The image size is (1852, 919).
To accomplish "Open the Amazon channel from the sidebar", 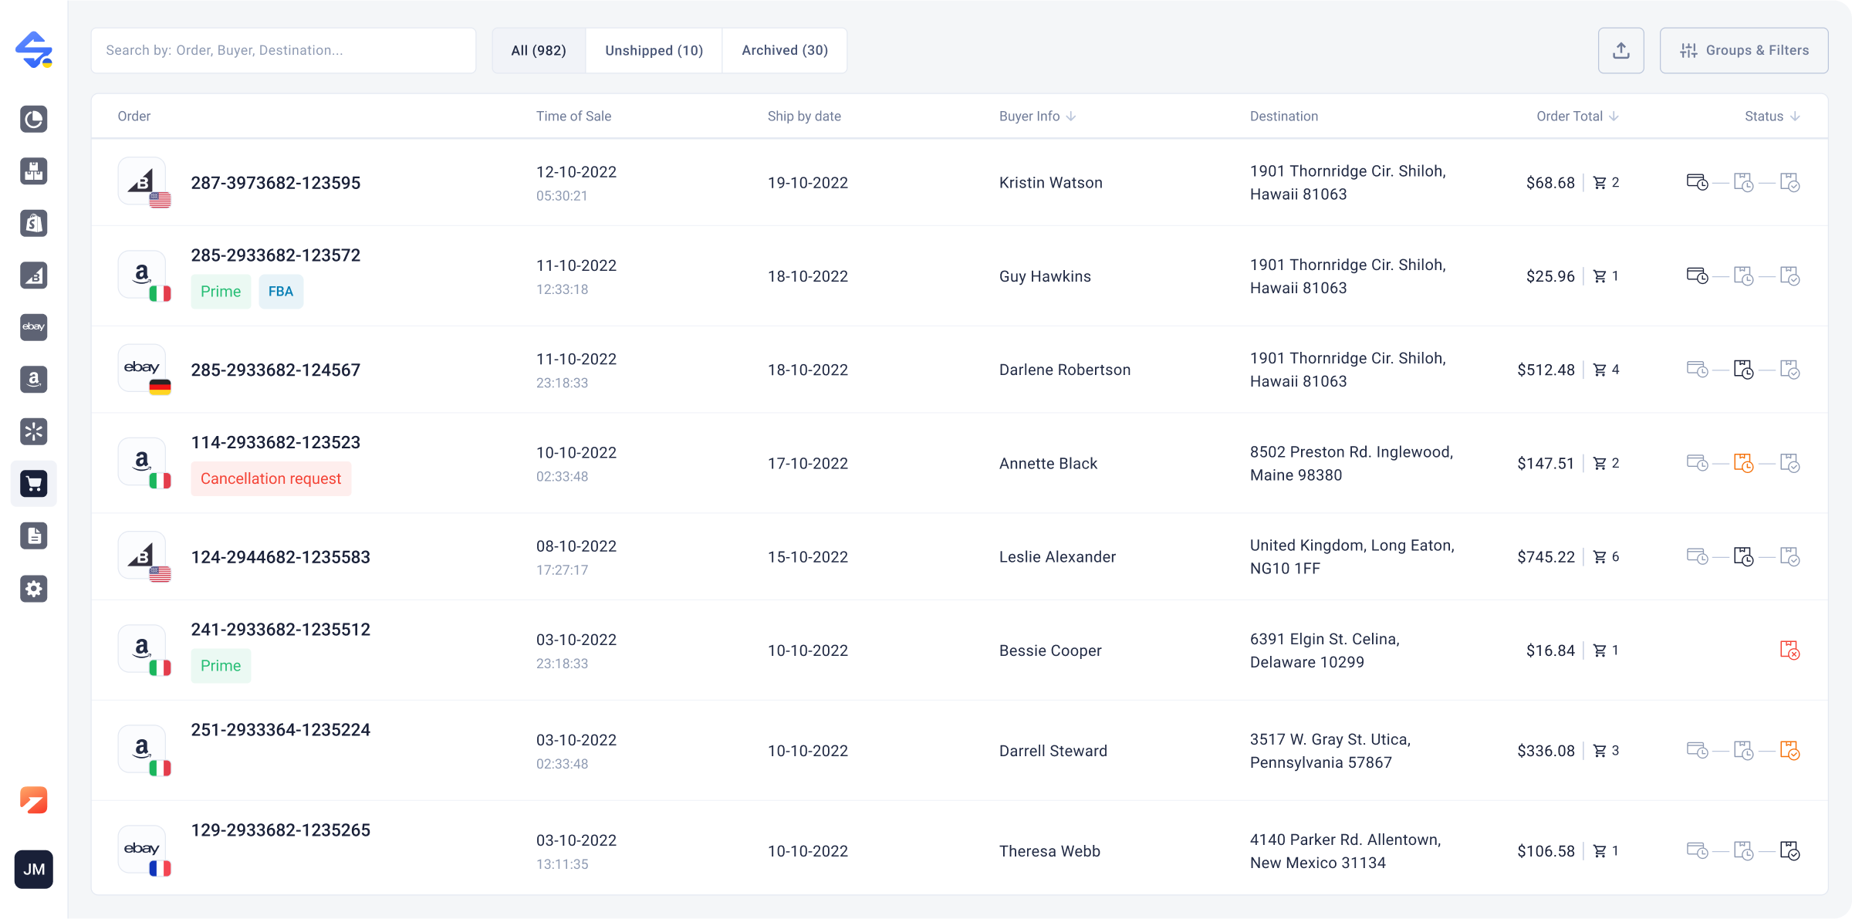I will point(34,379).
